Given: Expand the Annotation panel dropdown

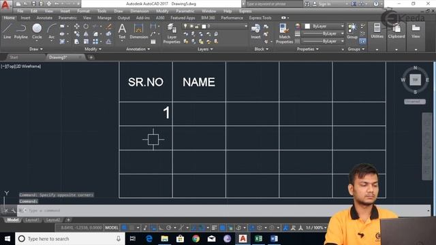Looking at the screenshot, I should point(138,49).
